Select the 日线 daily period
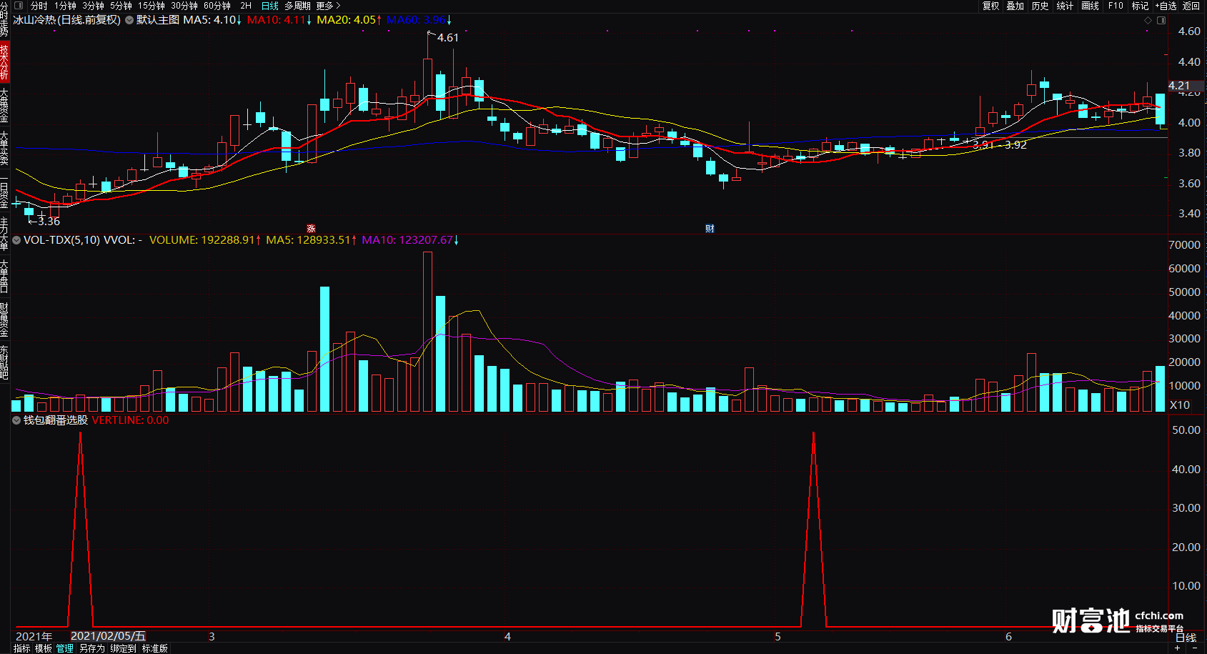Image resolution: width=1207 pixels, height=654 pixels. point(270,6)
